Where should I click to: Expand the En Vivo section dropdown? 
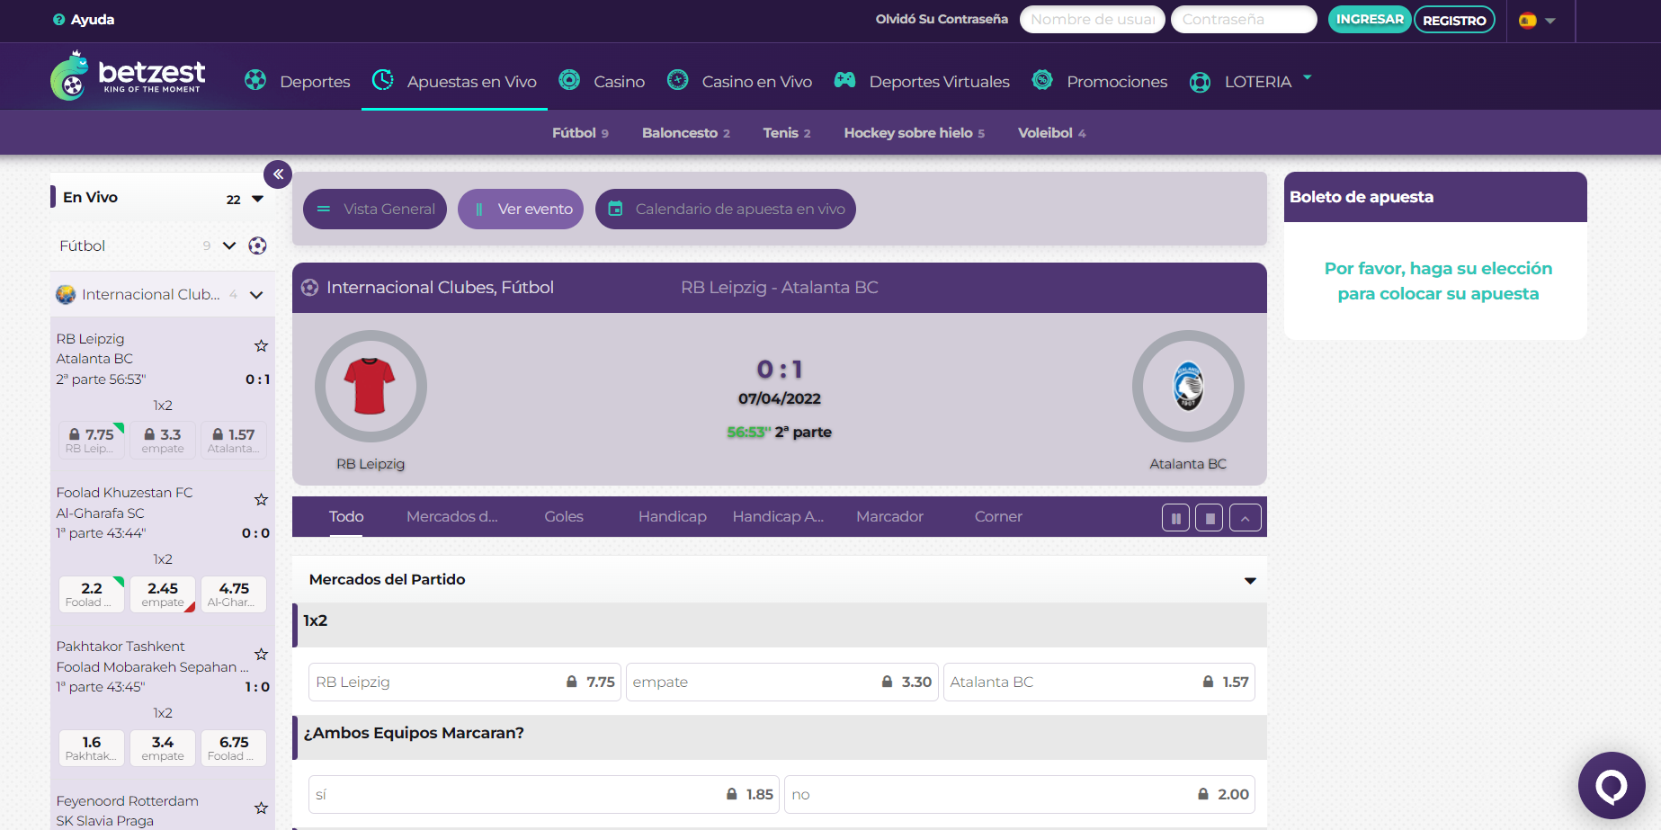click(x=258, y=199)
